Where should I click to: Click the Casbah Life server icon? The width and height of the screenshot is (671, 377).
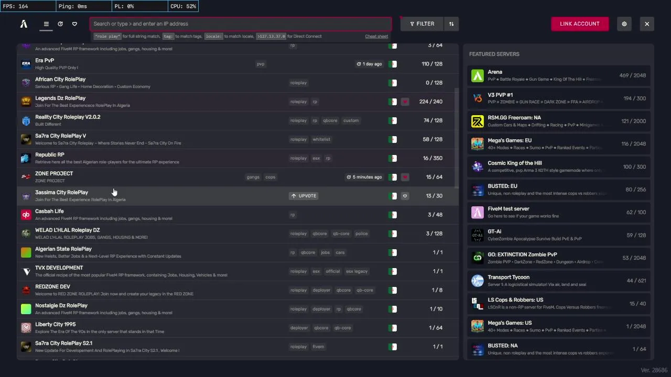coord(26,215)
